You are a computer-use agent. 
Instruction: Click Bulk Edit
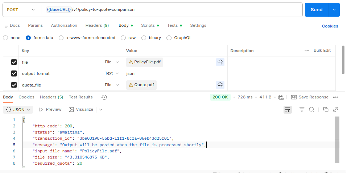point(322,51)
